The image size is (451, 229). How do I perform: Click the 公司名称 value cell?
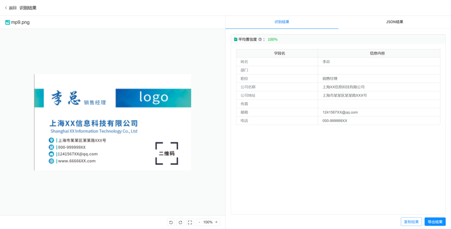pos(378,87)
